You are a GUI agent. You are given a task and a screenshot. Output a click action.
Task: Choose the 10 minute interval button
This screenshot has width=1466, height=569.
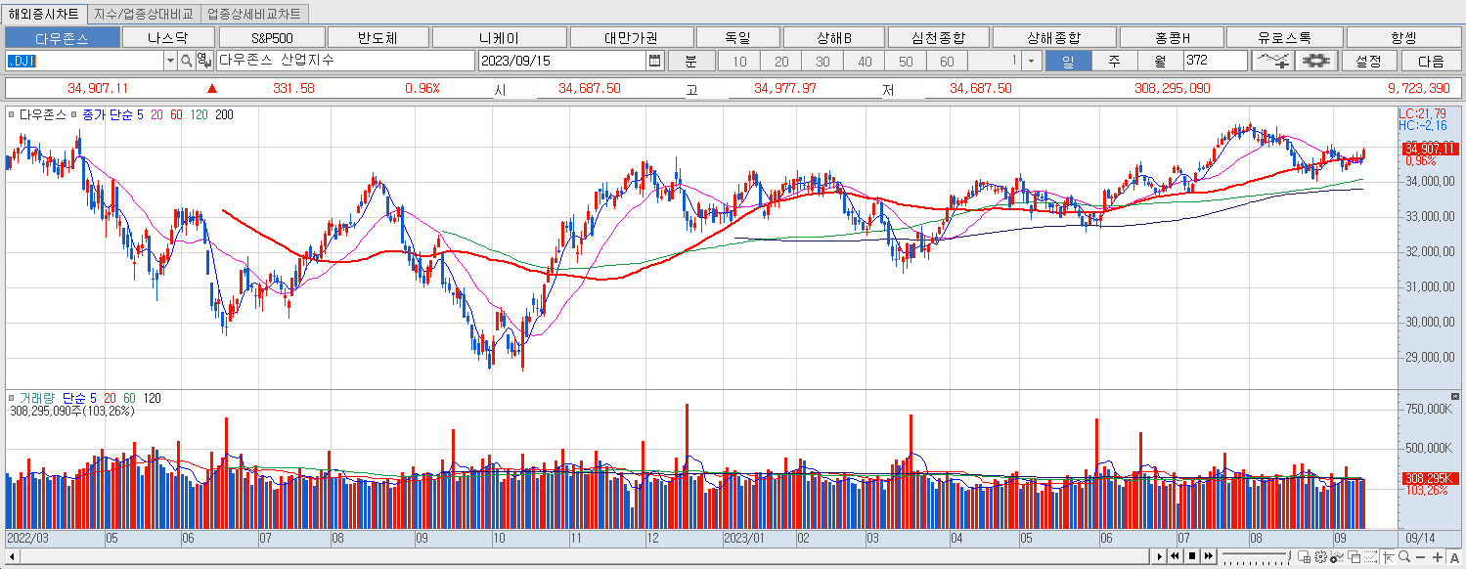739,61
